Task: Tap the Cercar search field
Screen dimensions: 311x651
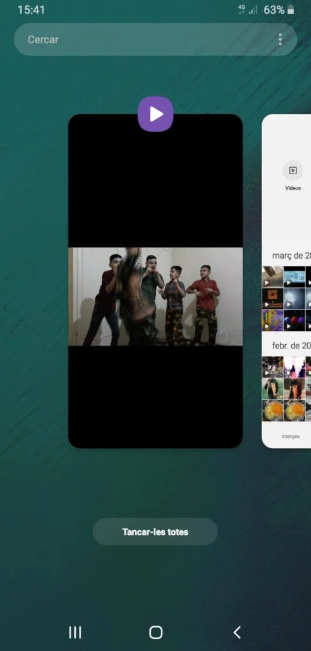Action: click(x=155, y=39)
